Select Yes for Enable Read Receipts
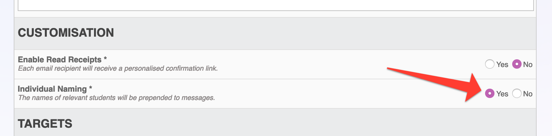 [489, 64]
